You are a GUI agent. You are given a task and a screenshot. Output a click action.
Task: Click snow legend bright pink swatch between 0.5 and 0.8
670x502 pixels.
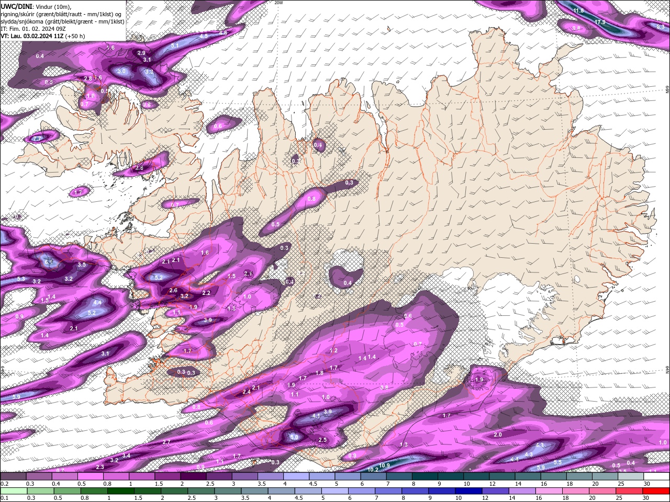(90, 476)
